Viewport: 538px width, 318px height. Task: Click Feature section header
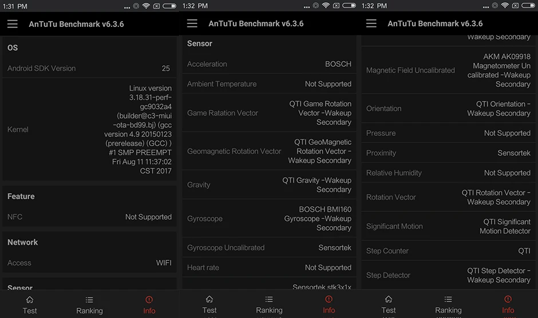pos(21,196)
